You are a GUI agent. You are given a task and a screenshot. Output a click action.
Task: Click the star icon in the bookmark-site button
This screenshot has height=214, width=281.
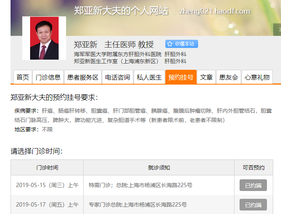(x=170, y=44)
